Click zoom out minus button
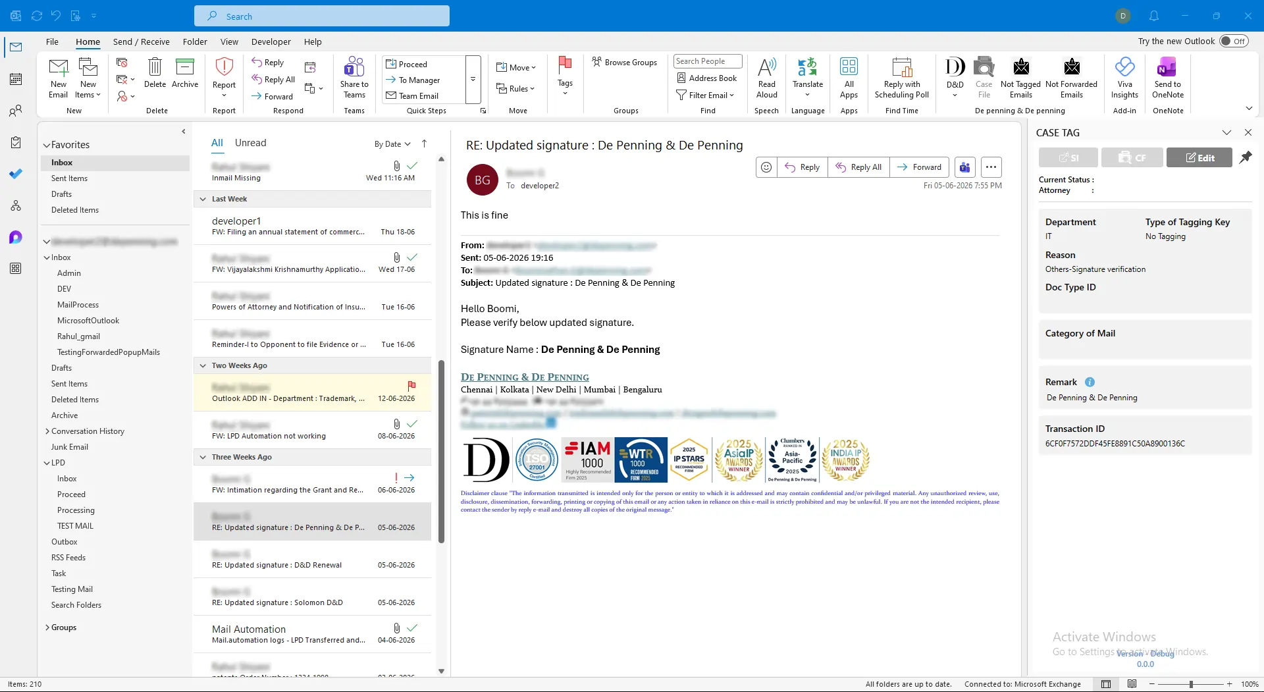This screenshot has width=1264, height=692. click(1151, 684)
